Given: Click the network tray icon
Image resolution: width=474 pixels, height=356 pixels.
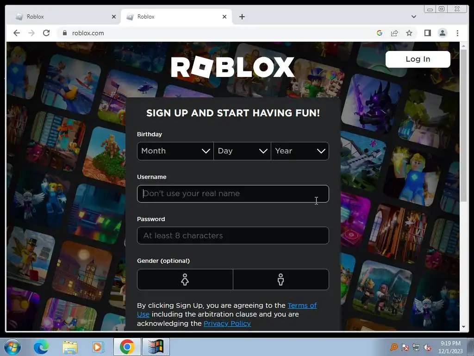Looking at the screenshot, I should 416,347.
